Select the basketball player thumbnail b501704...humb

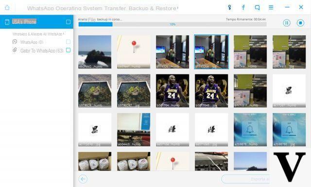click(x=173, y=91)
